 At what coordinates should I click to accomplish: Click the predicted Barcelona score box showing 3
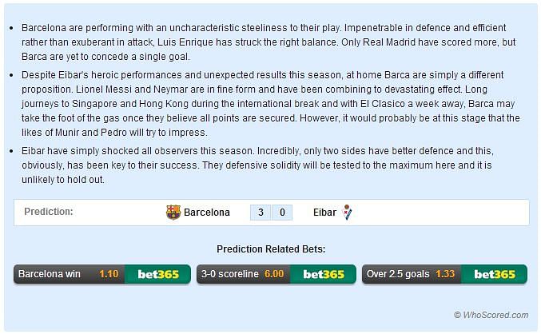261,213
